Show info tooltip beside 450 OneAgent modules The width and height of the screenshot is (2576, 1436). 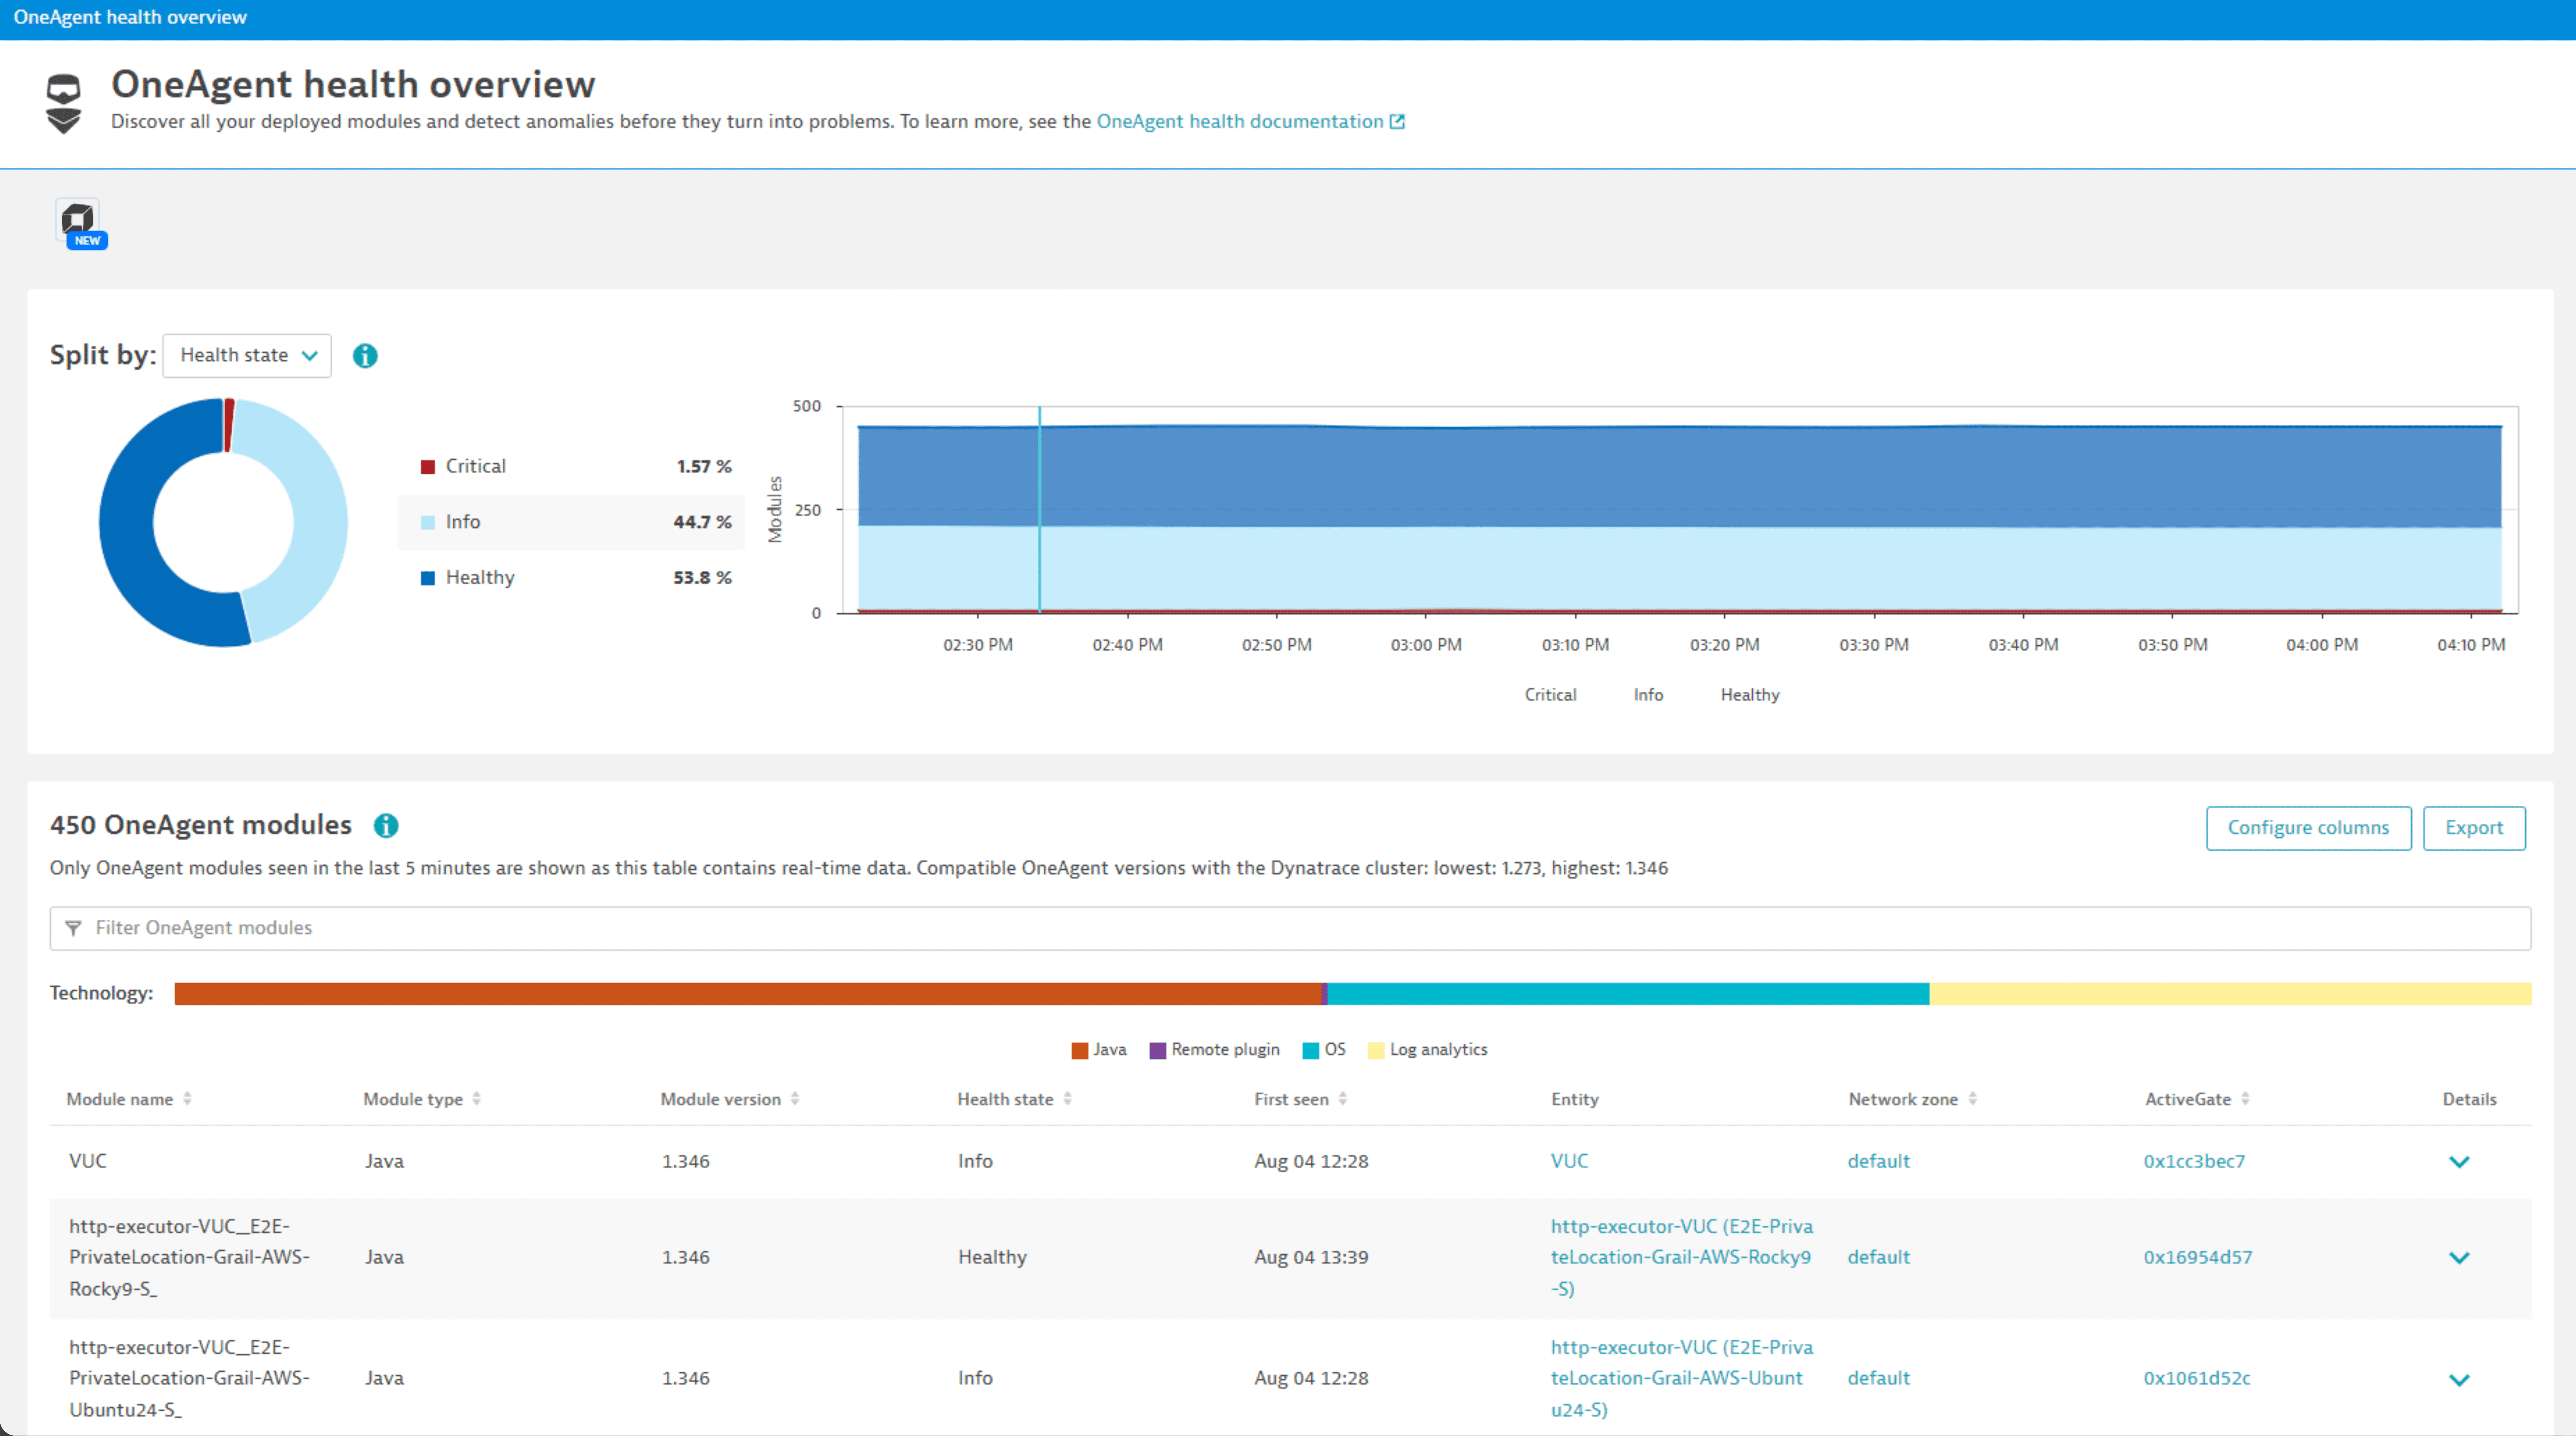click(386, 826)
